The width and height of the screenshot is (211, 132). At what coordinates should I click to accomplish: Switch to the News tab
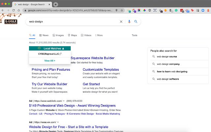pos(44,35)
